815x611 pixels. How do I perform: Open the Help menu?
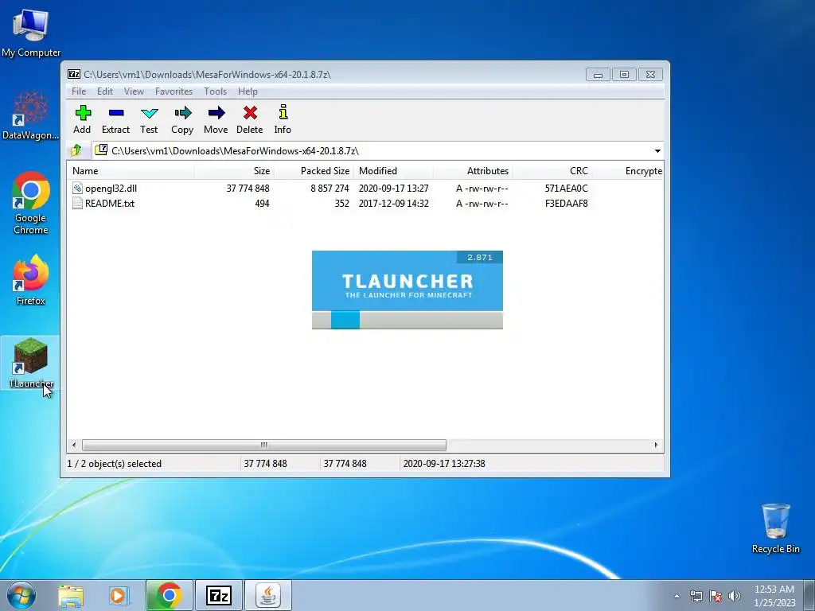248,91
